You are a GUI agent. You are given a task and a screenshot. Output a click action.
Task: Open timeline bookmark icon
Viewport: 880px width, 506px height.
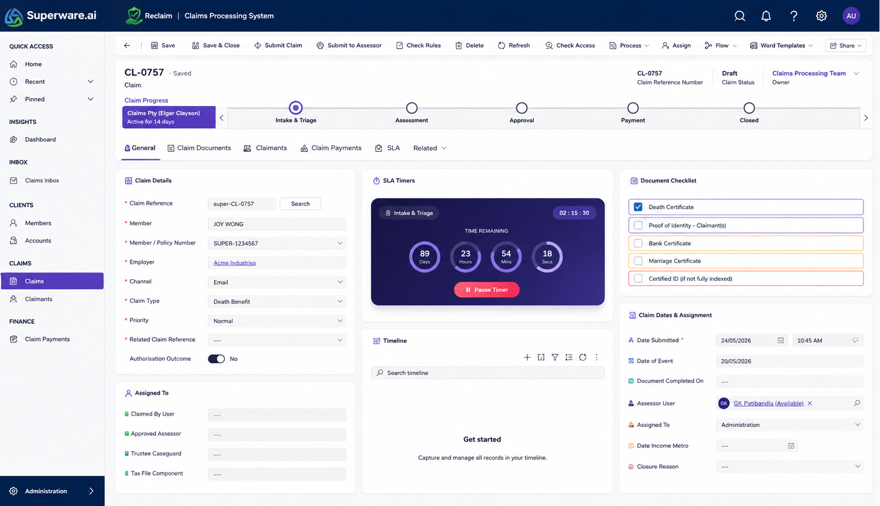541,358
